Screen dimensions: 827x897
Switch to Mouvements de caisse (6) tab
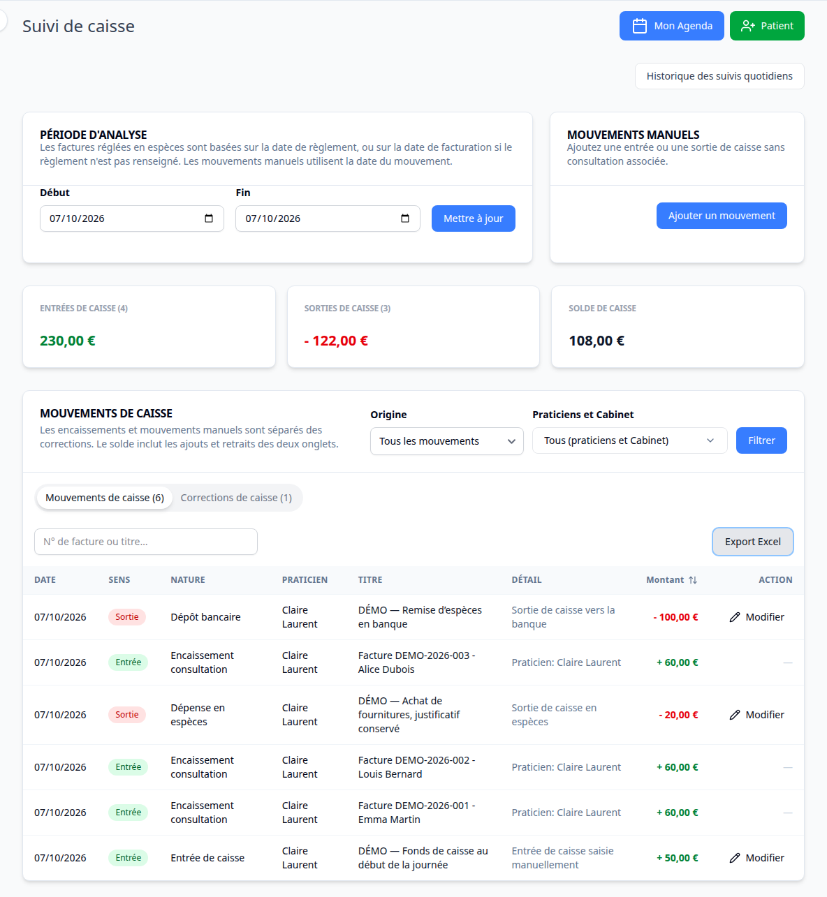click(x=105, y=498)
